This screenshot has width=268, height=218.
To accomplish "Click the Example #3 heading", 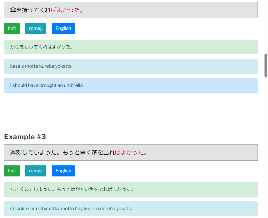I will (x=25, y=137).
